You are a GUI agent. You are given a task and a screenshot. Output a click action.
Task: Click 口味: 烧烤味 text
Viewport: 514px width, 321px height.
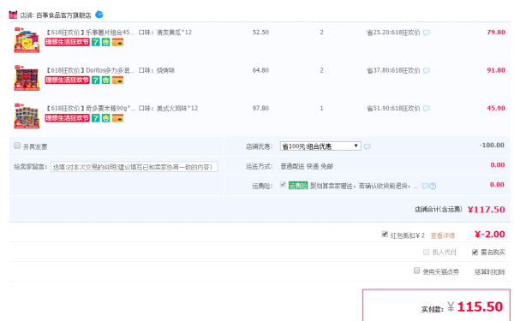(157, 70)
